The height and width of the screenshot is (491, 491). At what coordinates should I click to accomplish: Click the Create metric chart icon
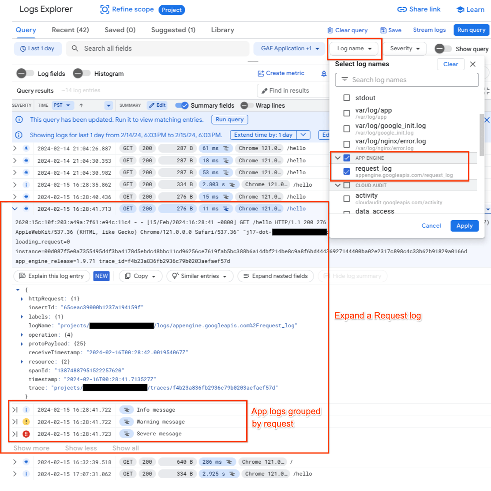point(261,73)
